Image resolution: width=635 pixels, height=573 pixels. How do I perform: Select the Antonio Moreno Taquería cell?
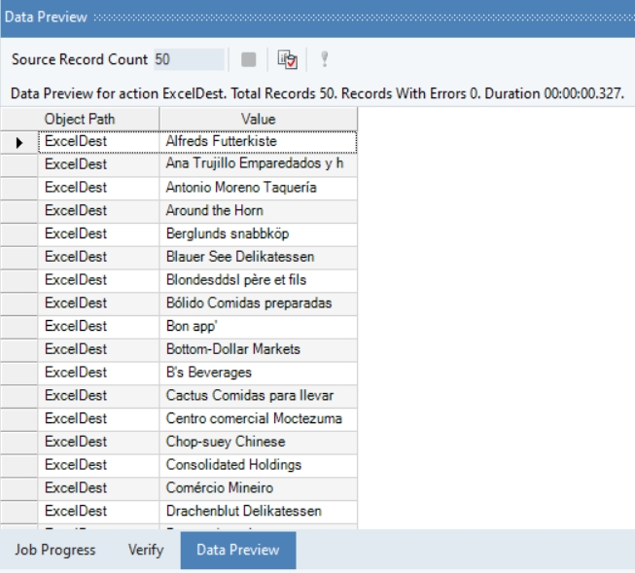coord(259,188)
